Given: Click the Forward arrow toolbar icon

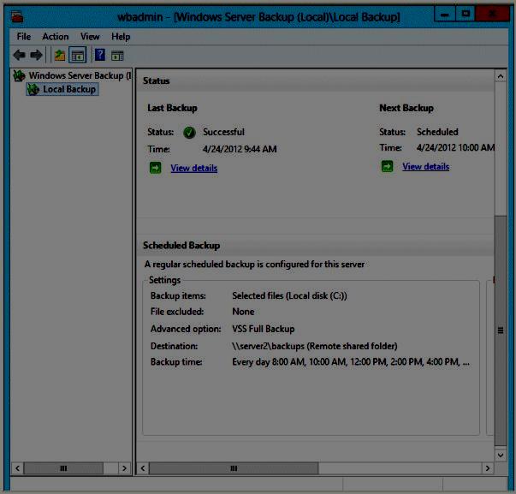Looking at the screenshot, I should [x=36, y=55].
